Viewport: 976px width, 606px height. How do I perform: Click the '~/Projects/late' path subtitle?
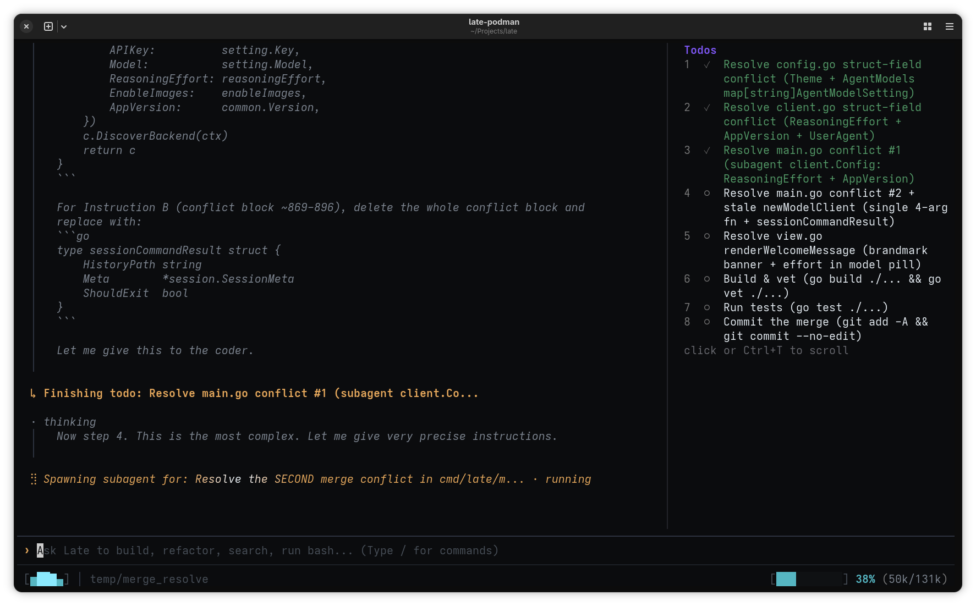[x=494, y=31]
